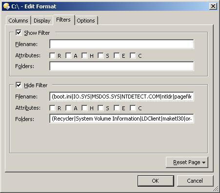The image size is (220, 193).
Task: Enable the E attribute under Hide Filter
Action: tap(117, 108)
